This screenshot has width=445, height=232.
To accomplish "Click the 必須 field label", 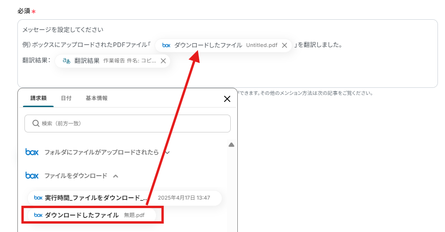I will tap(24, 11).
